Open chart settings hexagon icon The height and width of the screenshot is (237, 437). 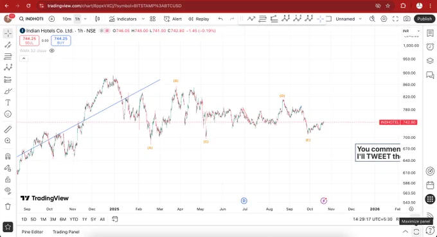pos(384,19)
